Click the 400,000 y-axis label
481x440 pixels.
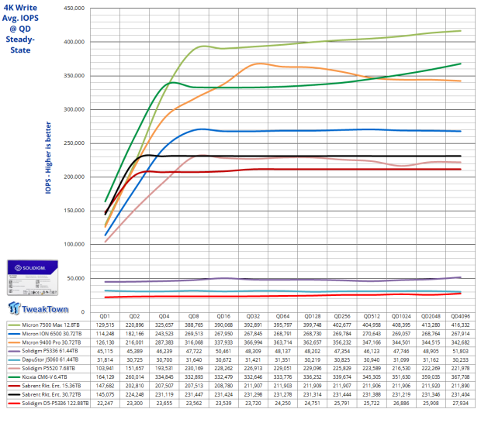click(74, 42)
